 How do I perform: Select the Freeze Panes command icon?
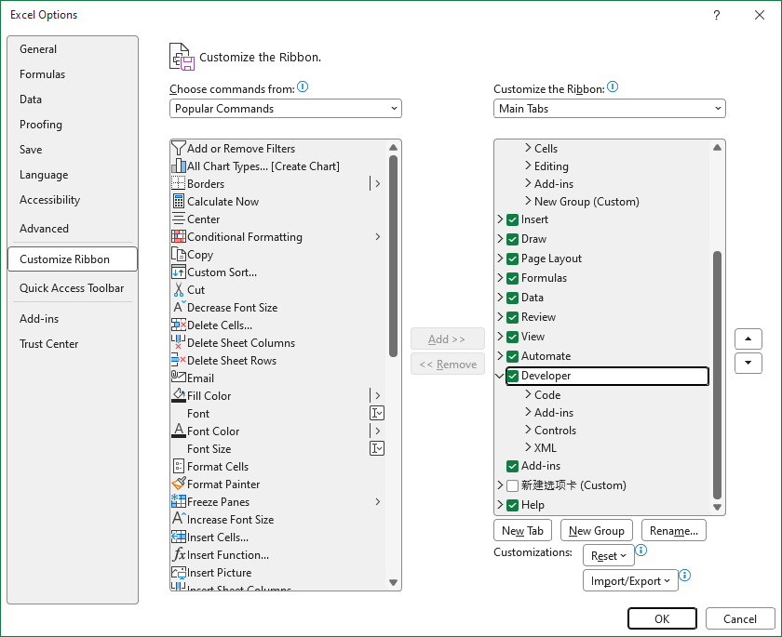tap(179, 501)
